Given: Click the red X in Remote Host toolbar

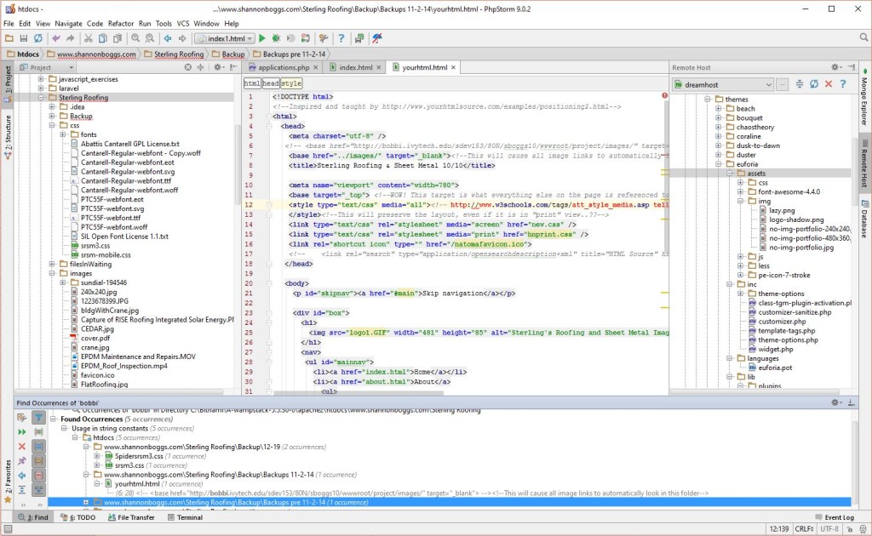Looking at the screenshot, I should click(829, 84).
